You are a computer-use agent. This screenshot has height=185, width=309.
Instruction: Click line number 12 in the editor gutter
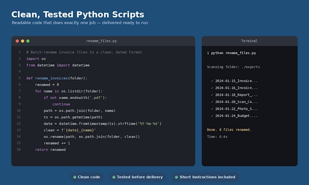[x=19, y=123]
